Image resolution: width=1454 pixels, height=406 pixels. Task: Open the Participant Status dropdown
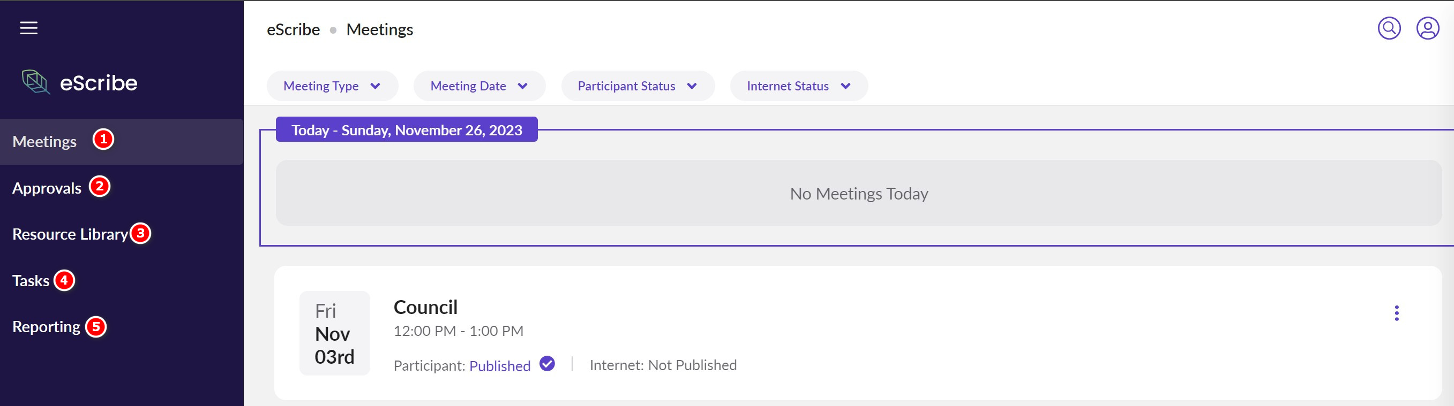click(637, 86)
